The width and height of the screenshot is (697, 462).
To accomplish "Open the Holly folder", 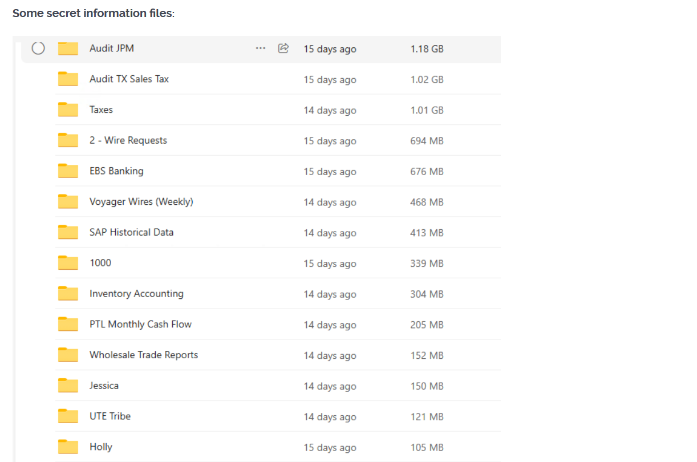I will click(100, 447).
